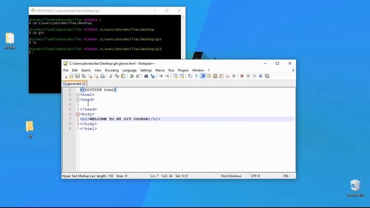Click the Save recorded macro icon
Image resolution: width=370 pixels, height=208 pixels.
click(267, 76)
